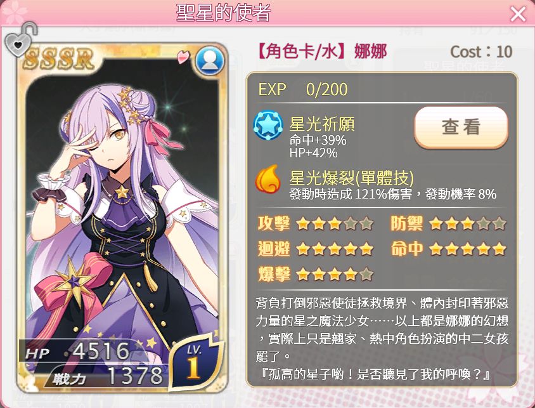Close the 聖星的使者 dialog with X

click(518, 14)
